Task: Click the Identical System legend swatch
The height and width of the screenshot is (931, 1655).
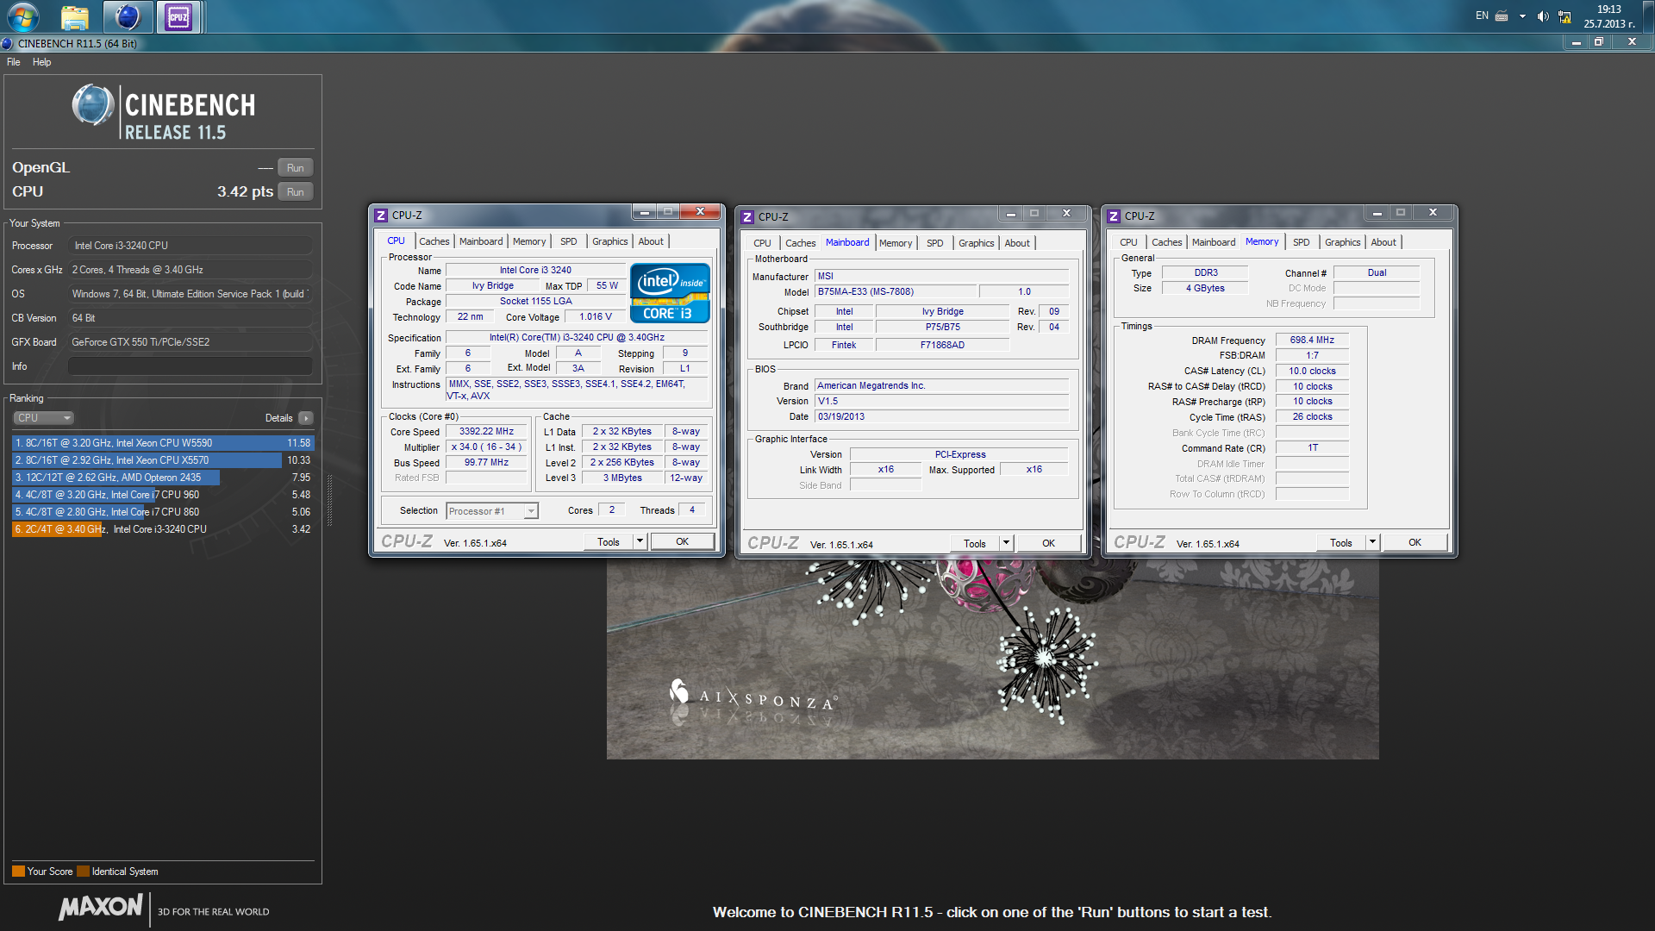Action: [x=83, y=872]
